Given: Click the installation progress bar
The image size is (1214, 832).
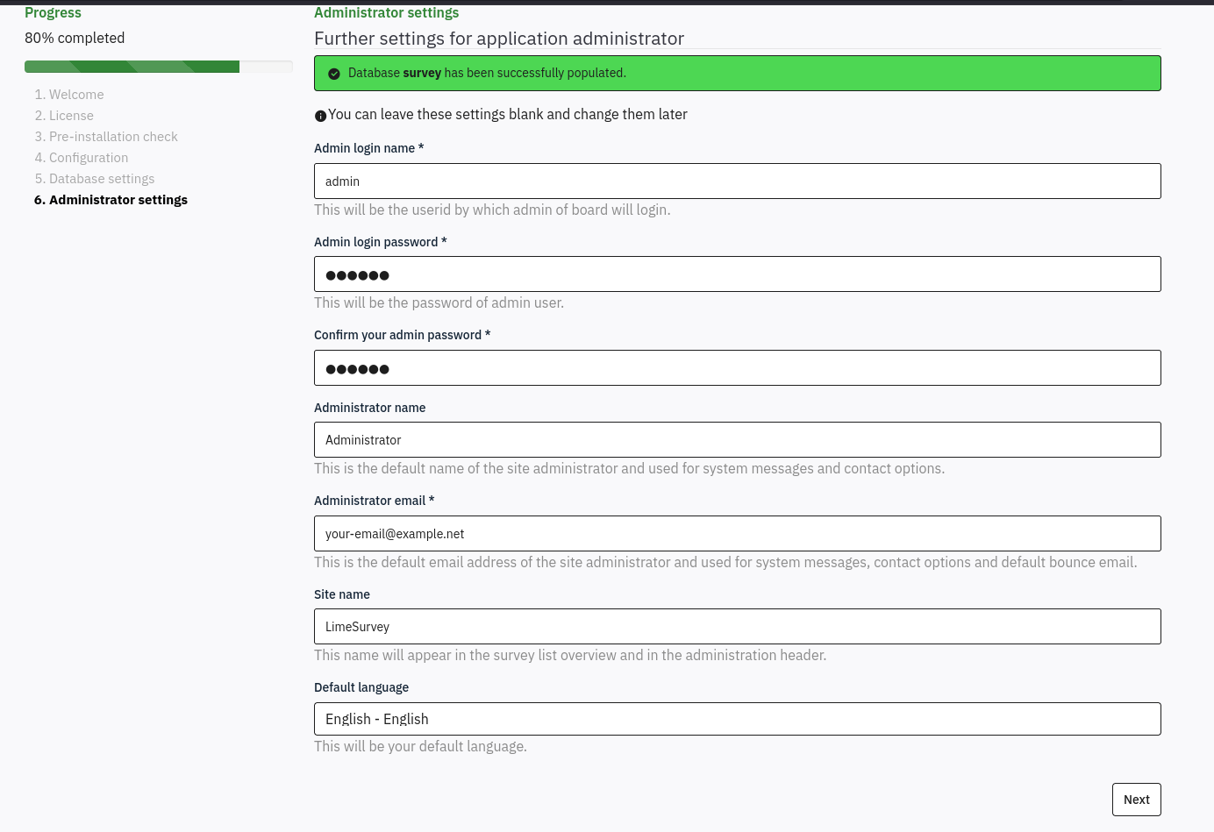Looking at the screenshot, I should (159, 67).
